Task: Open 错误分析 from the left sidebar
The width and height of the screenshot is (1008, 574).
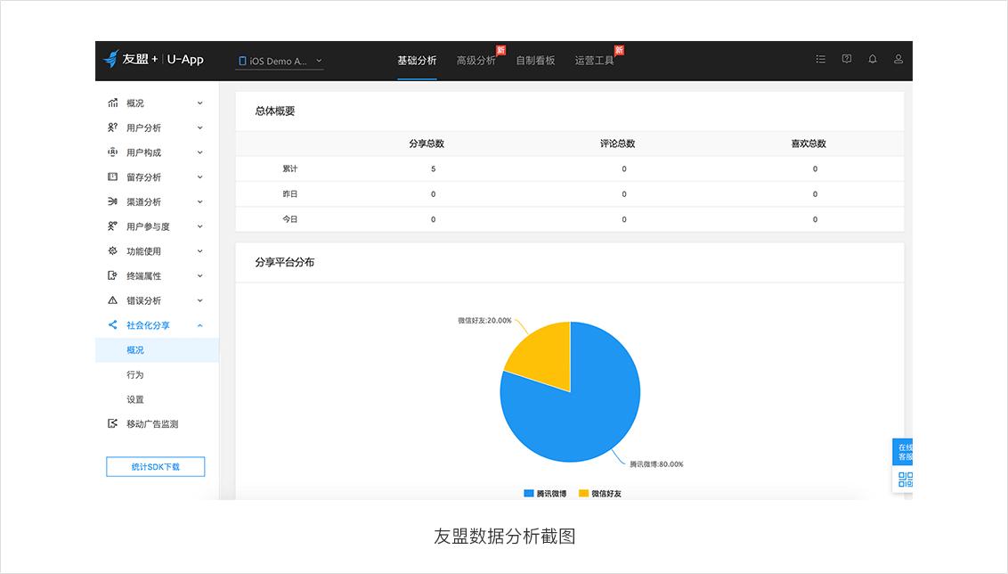Action: coord(142,300)
